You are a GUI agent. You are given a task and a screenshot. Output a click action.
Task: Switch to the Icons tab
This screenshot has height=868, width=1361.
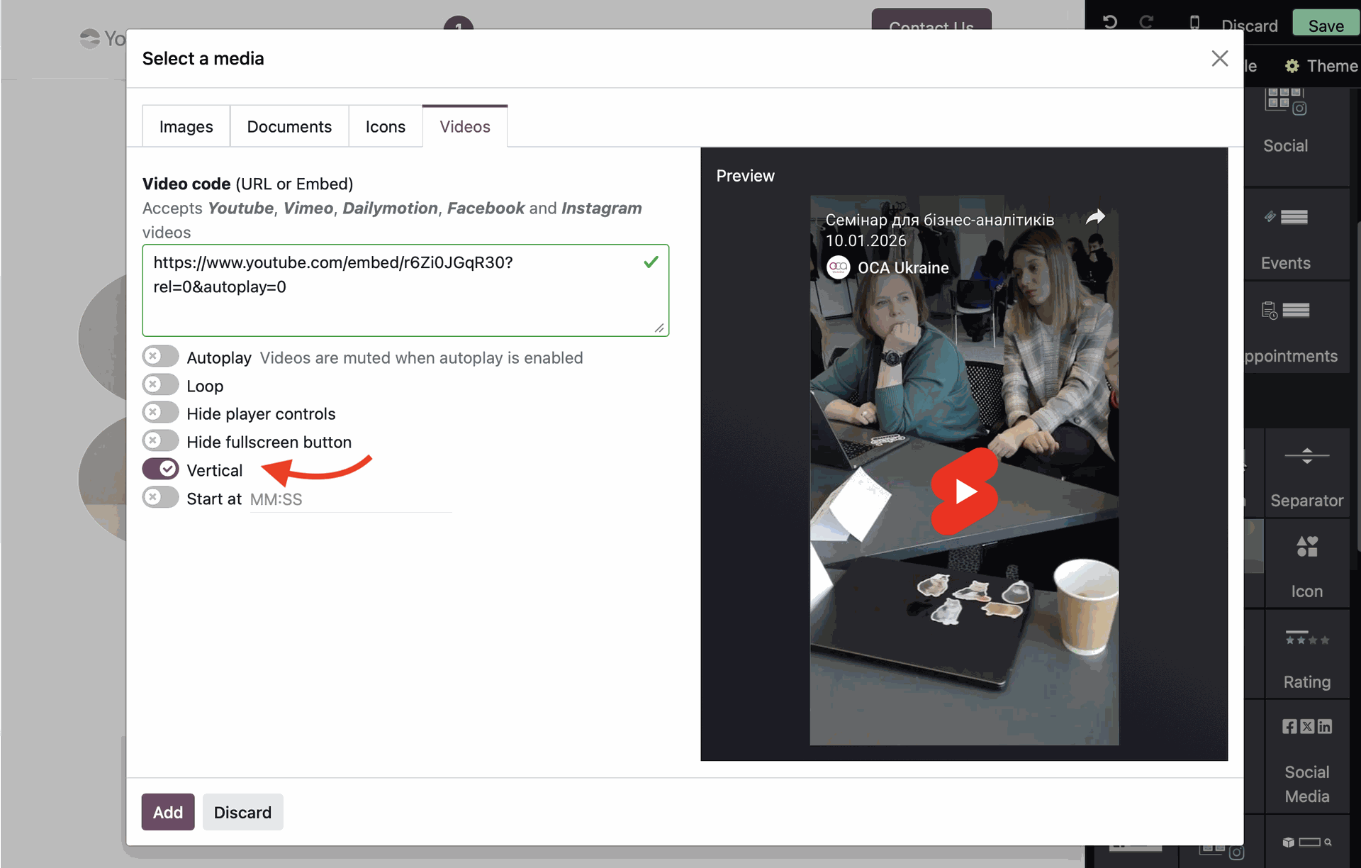pos(385,126)
